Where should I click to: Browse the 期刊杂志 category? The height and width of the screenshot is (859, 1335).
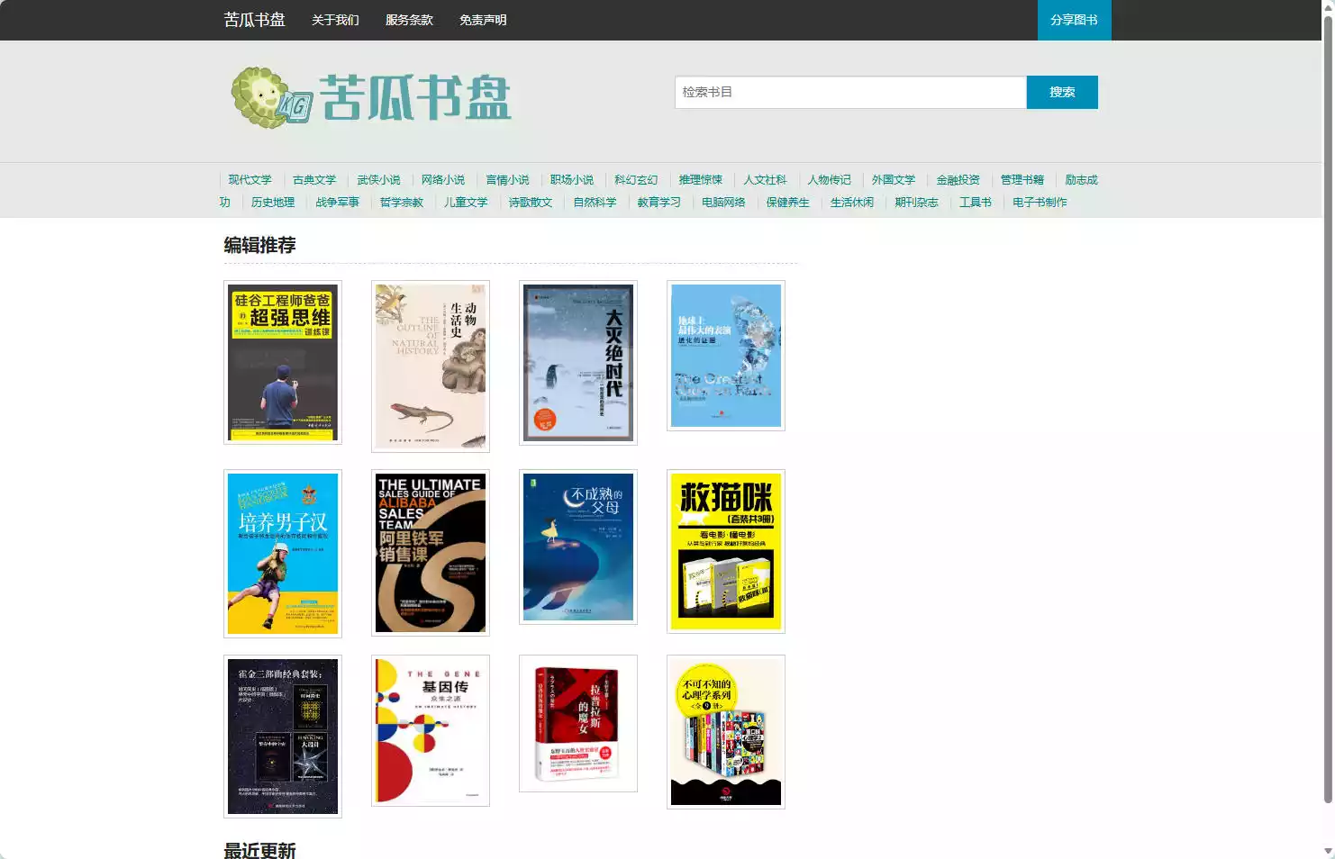tap(917, 203)
